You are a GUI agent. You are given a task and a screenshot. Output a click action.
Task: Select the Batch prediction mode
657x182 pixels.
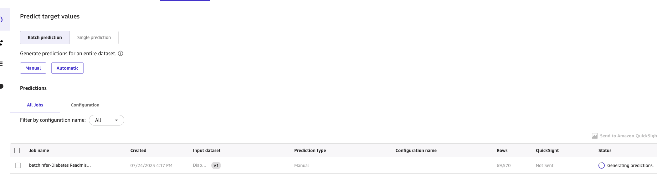click(45, 37)
